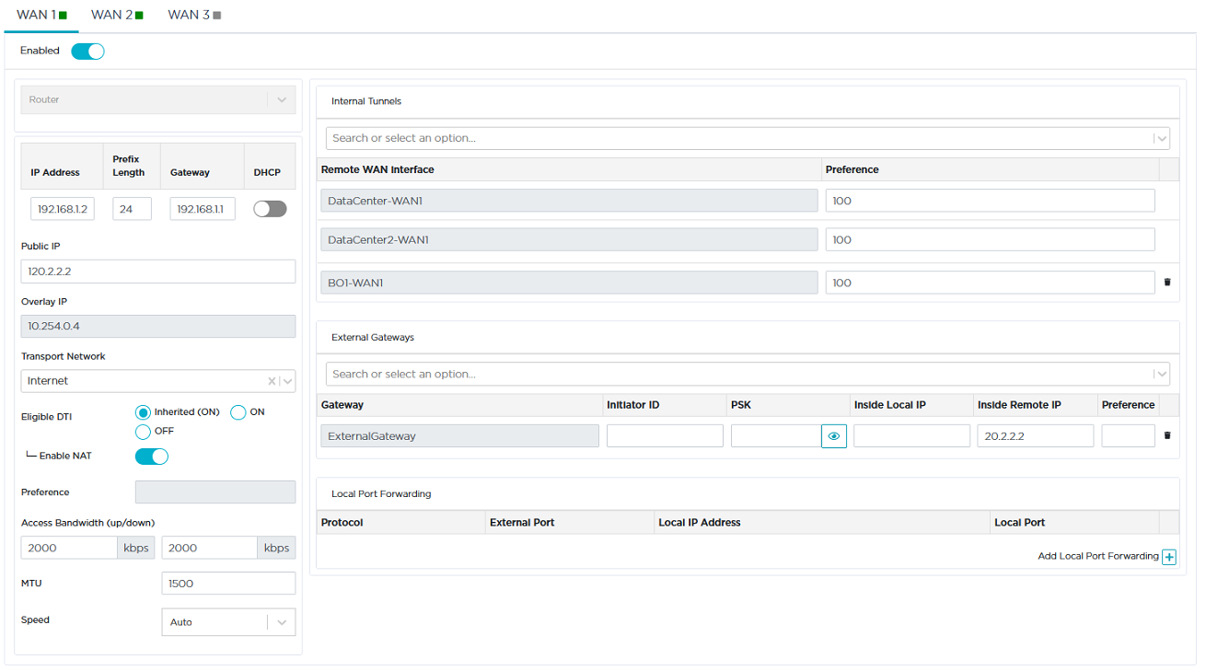Screen dimensions: 1206x671
Task: Expand the Internal Tunnels search dropdown
Action: [x=1160, y=139]
